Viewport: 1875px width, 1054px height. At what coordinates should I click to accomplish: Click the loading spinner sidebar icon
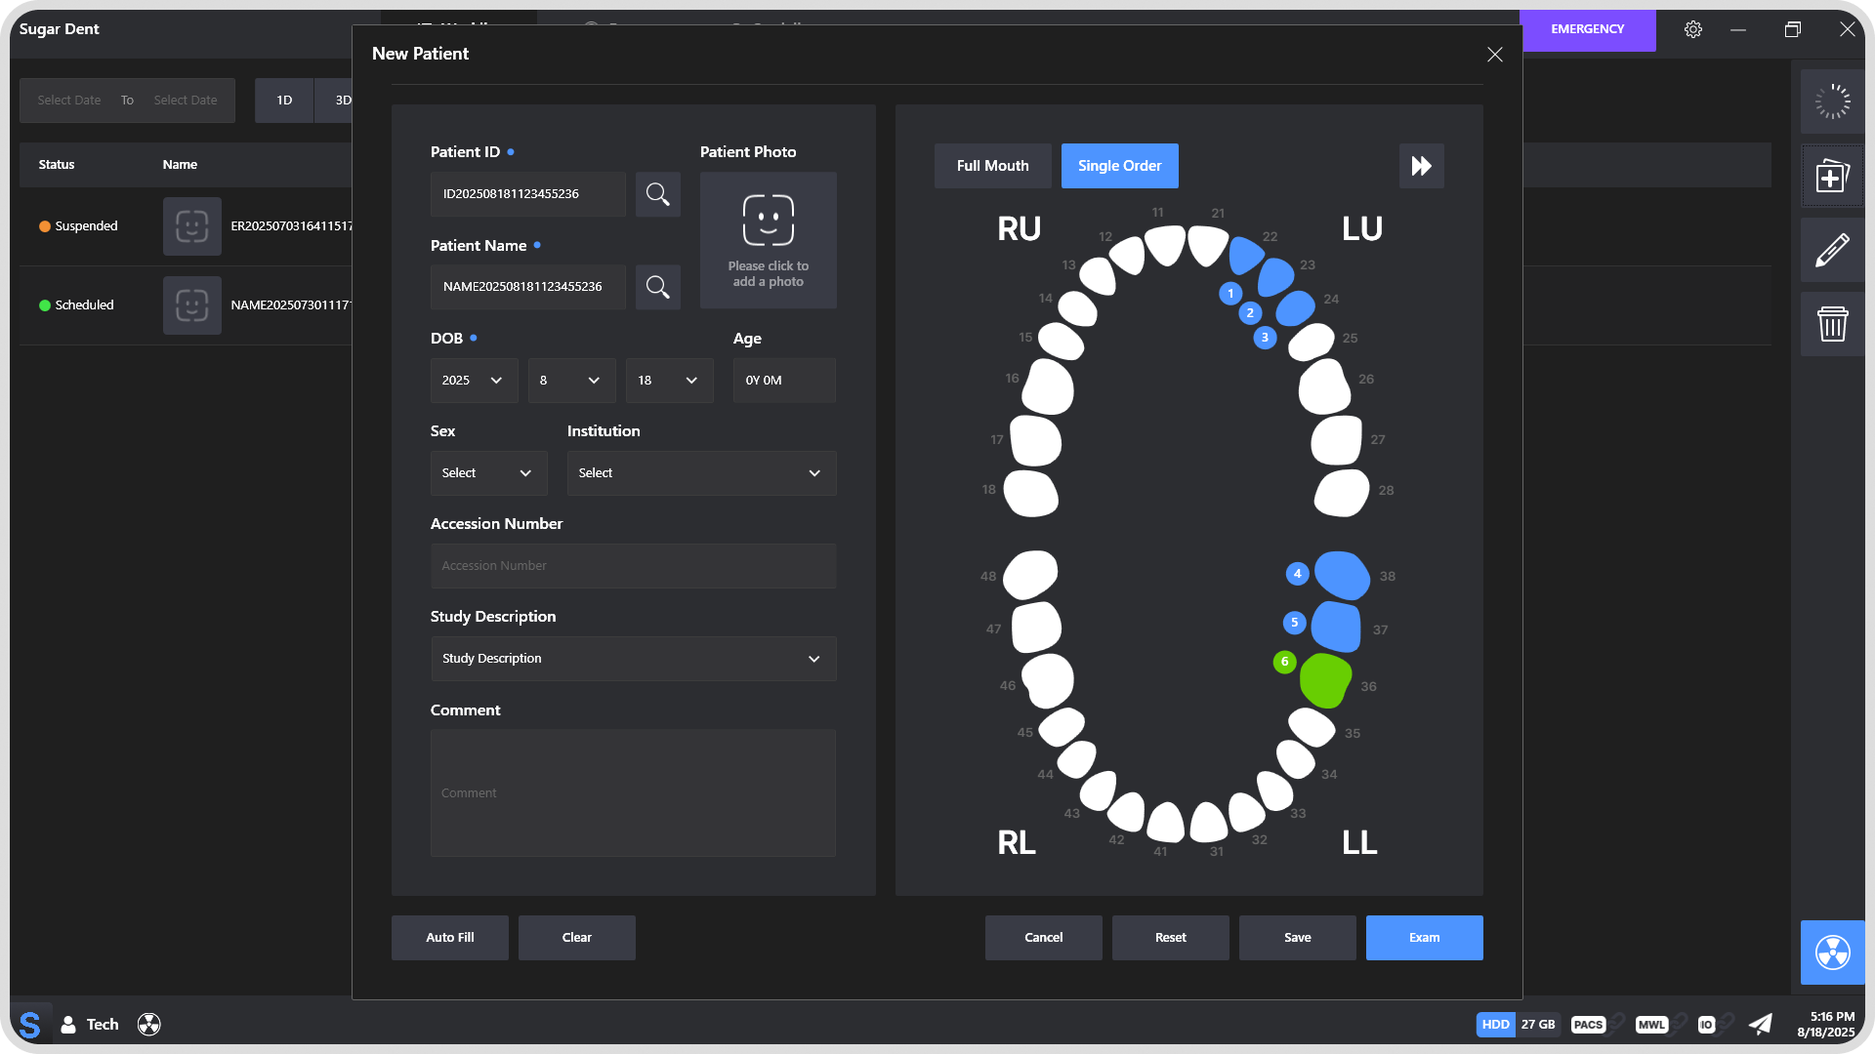pos(1832,101)
